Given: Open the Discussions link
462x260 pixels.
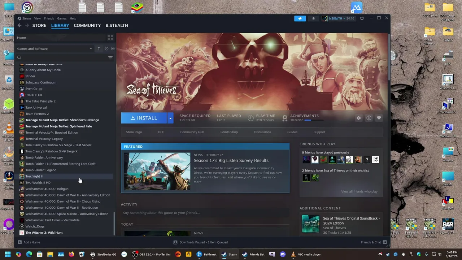Looking at the screenshot, I should (x=262, y=132).
